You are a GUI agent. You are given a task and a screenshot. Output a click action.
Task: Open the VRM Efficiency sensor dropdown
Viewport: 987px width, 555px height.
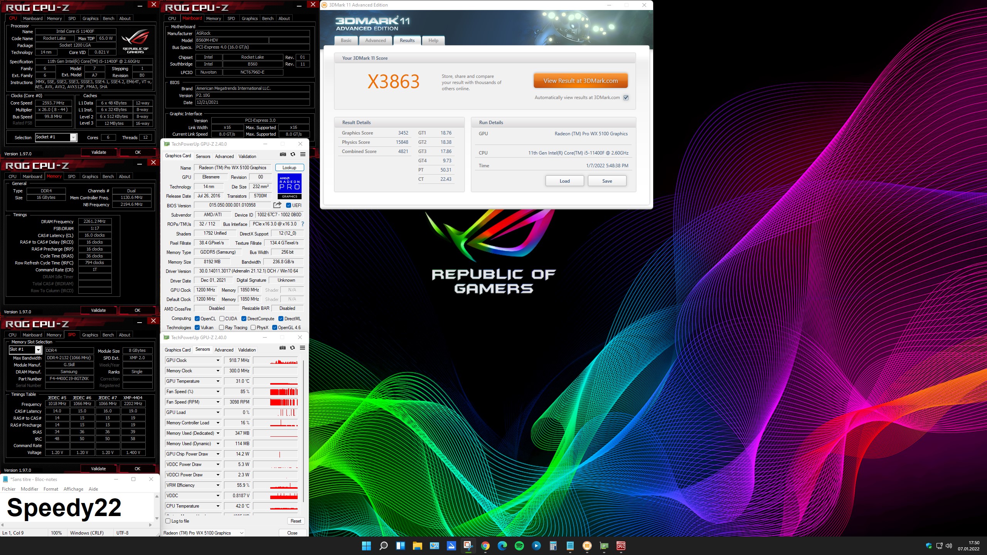click(218, 485)
